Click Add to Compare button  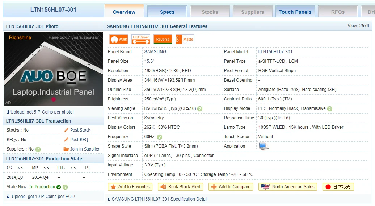click(231, 187)
